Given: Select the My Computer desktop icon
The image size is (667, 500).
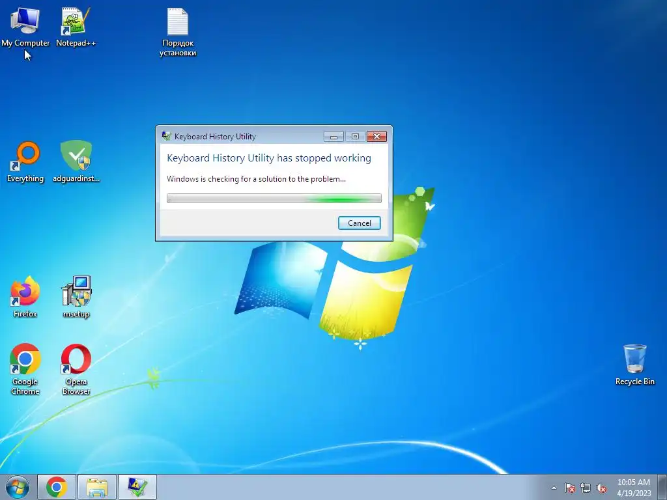Looking at the screenshot, I should click(25, 27).
